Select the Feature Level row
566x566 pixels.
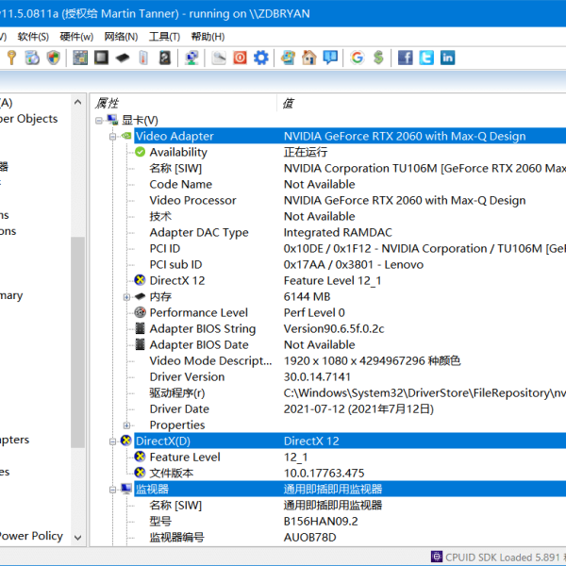pos(350,457)
